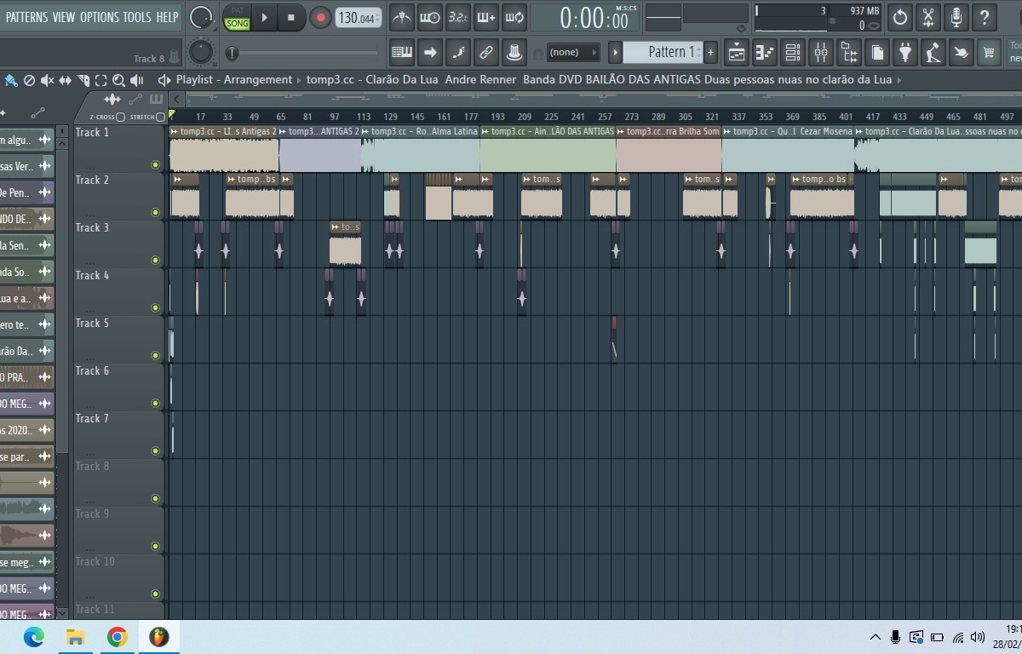Open the Plugin picker icon

(904, 51)
